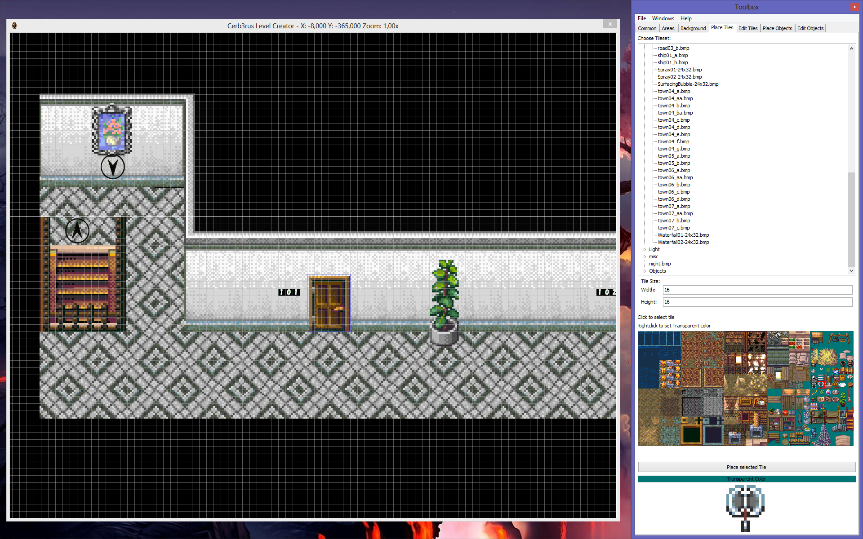Select the hanging cooking pot tile
This screenshot has width=863, height=539.
point(835,339)
